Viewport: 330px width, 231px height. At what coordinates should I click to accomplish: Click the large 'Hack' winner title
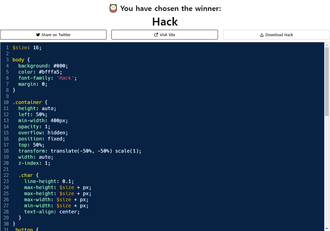click(x=165, y=22)
